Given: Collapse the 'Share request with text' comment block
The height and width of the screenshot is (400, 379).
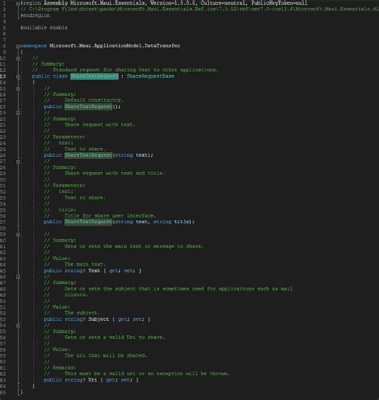Looking at the screenshot, I should coord(18,113).
